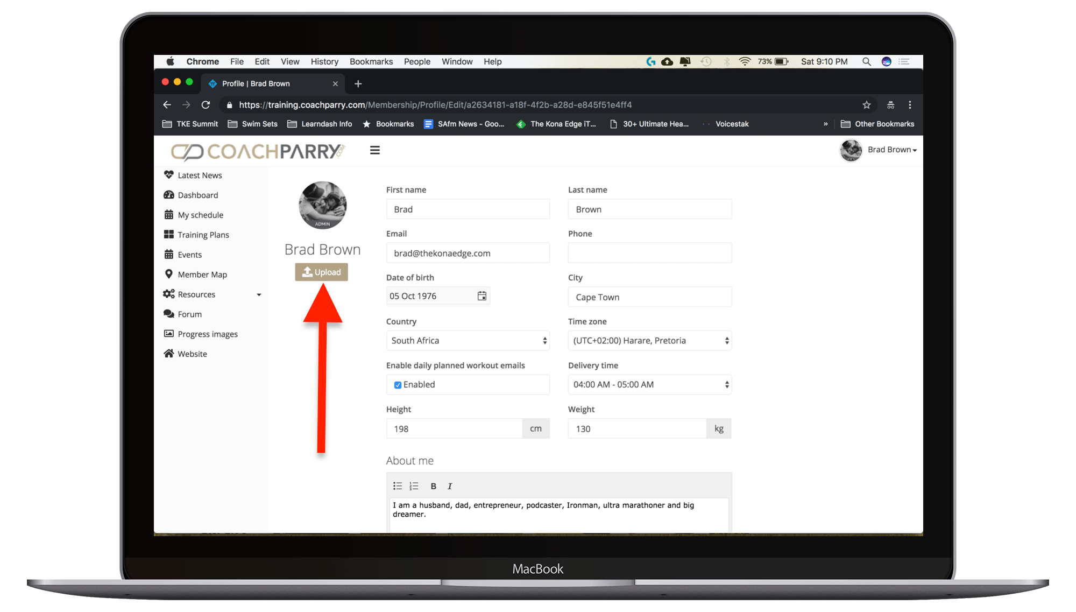Viewport: 1076px width, 612px height.
Task: Click the bulleted list icon in editor
Action: (398, 486)
